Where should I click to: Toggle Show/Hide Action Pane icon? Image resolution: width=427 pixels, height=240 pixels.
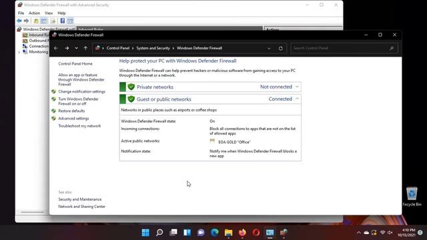pyautogui.click(x=70, y=21)
